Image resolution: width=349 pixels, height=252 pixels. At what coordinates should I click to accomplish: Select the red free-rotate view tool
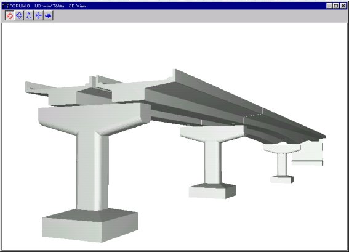click(10, 15)
